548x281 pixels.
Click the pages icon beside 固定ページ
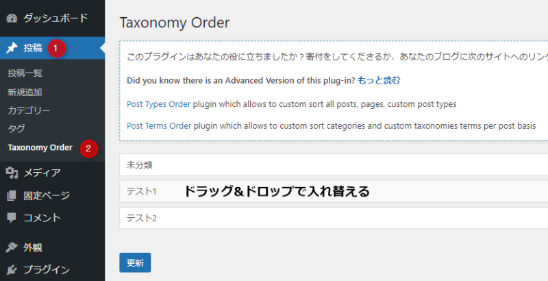point(12,195)
